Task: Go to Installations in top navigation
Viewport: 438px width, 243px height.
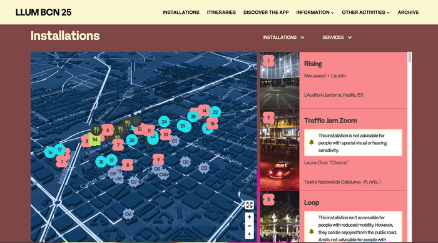Action: tap(181, 12)
